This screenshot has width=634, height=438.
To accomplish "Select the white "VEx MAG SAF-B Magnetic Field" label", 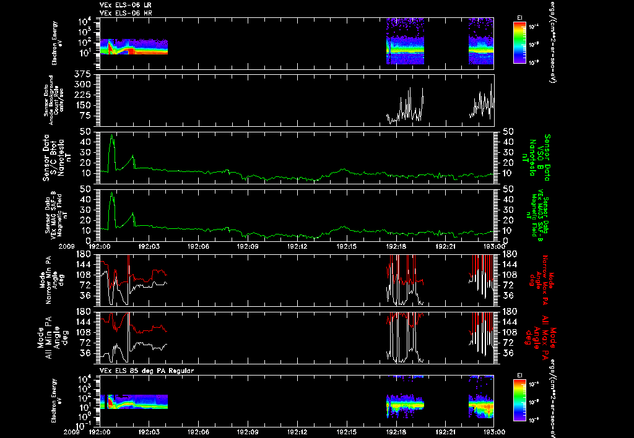I will point(56,215).
